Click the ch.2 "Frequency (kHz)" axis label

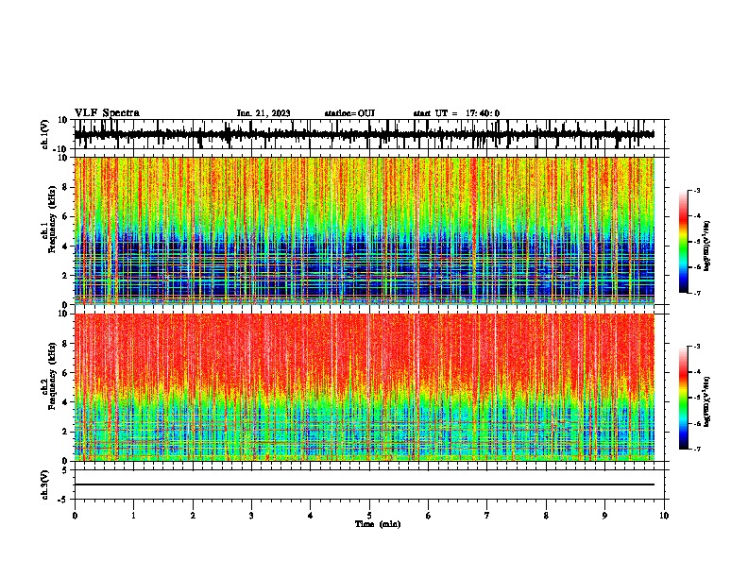52,376
